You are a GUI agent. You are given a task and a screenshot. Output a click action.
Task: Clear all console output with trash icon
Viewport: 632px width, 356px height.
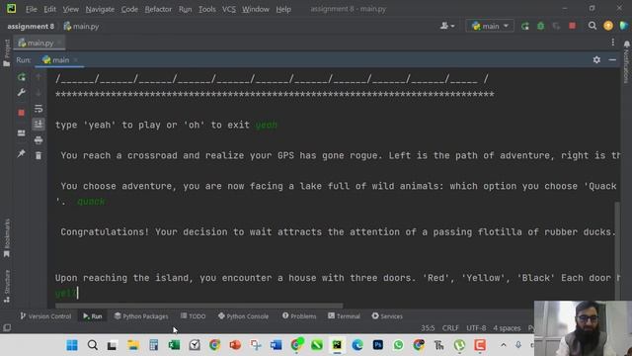(x=39, y=155)
